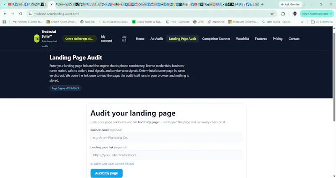The width and height of the screenshot is (336, 178).
Task: Select the Landing Page Audit nav item
Action: click(182, 39)
